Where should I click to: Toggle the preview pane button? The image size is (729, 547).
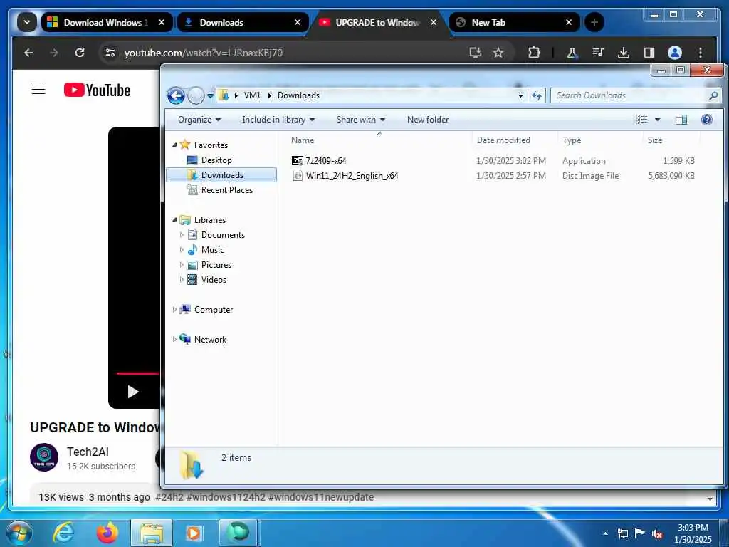pyautogui.click(x=681, y=120)
